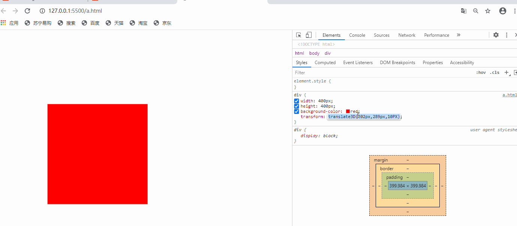Click the red square on the page
The height and width of the screenshot is (226, 517).
click(97, 154)
